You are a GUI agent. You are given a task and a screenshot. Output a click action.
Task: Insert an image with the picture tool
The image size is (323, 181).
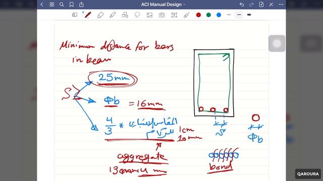coord(149,15)
